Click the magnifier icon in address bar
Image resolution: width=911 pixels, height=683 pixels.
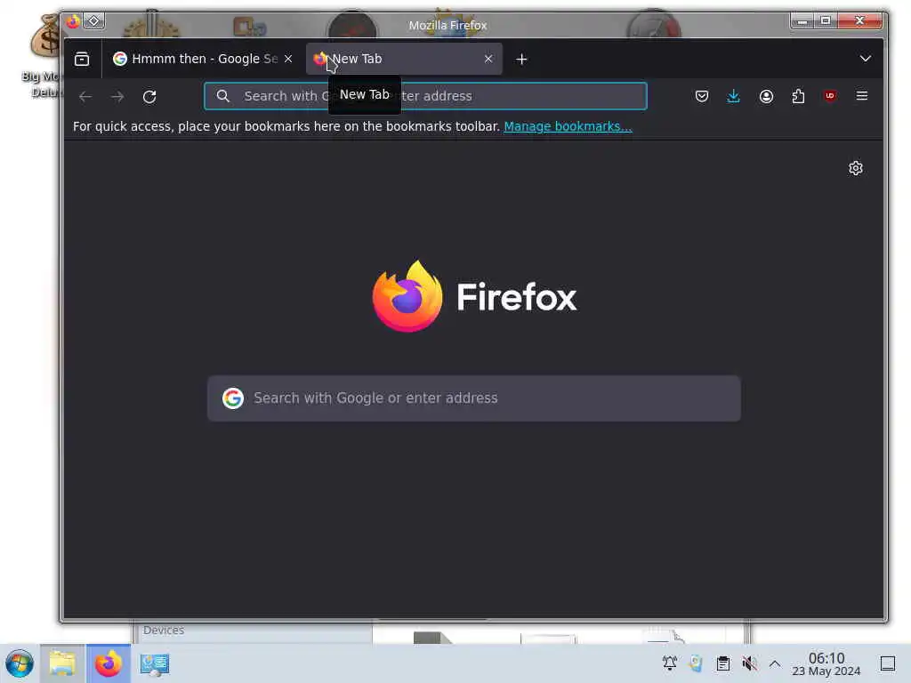223,96
